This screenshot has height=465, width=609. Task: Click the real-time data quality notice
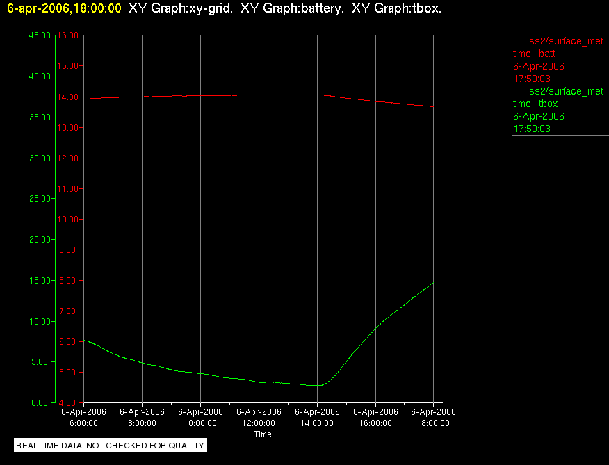[x=111, y=445]
